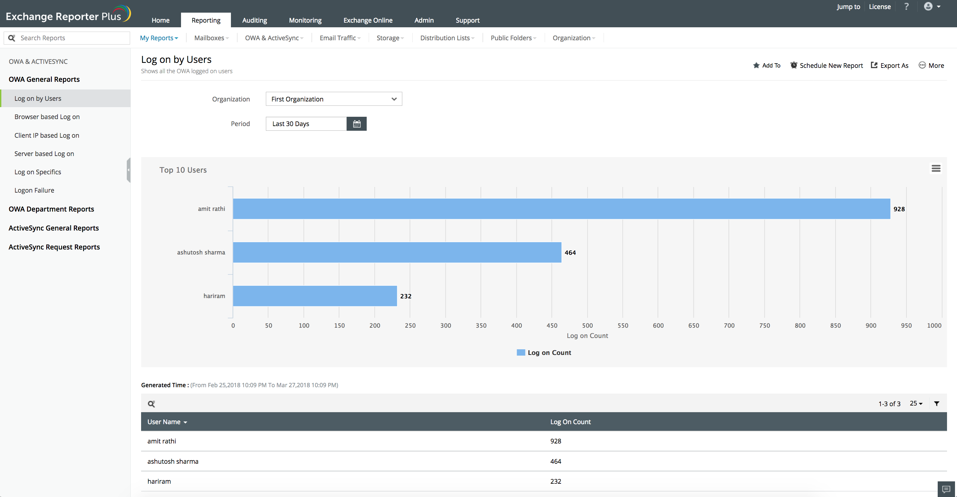The image size is (957, 497).
Task: Switch to the Auditing tab
Action: coord(254,20)
